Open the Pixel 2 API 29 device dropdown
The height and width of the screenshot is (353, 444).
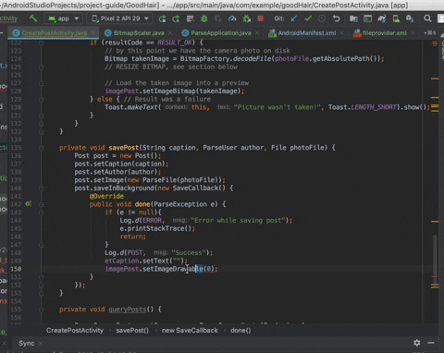[120, 18]
